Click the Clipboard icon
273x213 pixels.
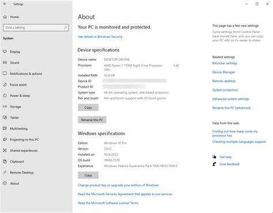[5, 162]
